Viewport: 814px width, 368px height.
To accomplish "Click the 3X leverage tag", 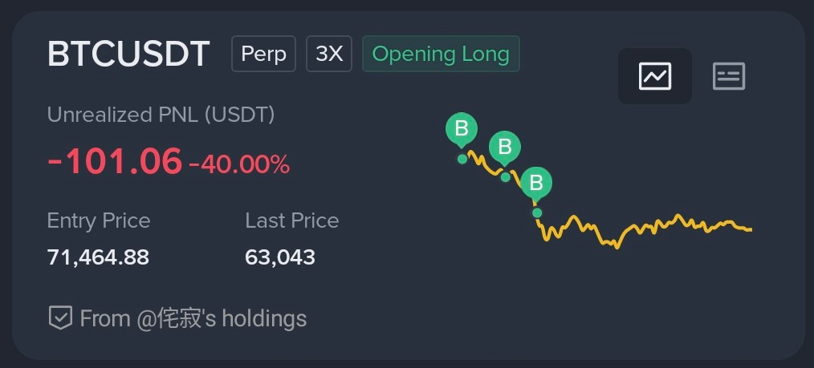I will pos(329,54).
